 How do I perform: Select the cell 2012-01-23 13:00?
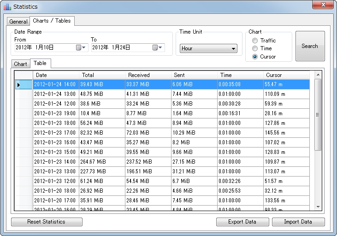pyautogui.click(x=56, y=171)
